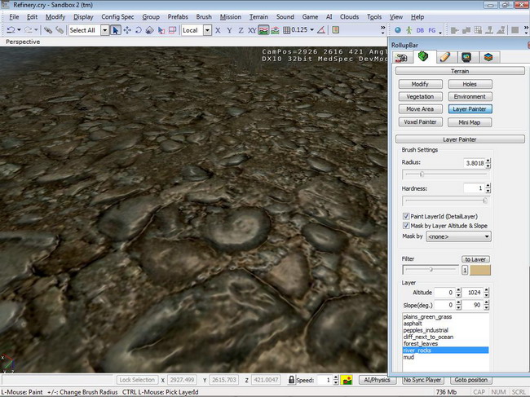Activate the Move tool icon
Image resolution: width=530 pixels, height=397 pixels.
pyautogui.click(x=127, y=30)
